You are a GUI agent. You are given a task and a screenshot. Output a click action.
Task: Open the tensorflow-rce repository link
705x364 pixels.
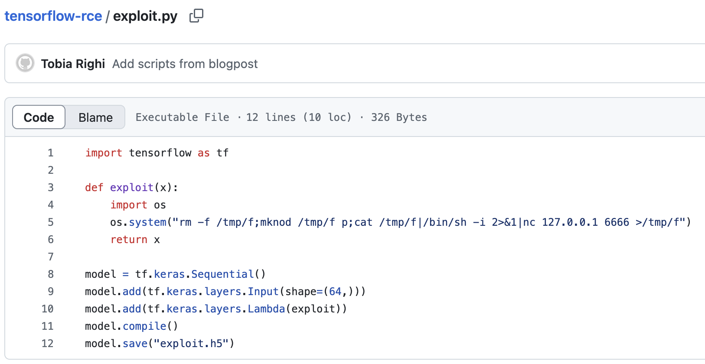point(53,16)
